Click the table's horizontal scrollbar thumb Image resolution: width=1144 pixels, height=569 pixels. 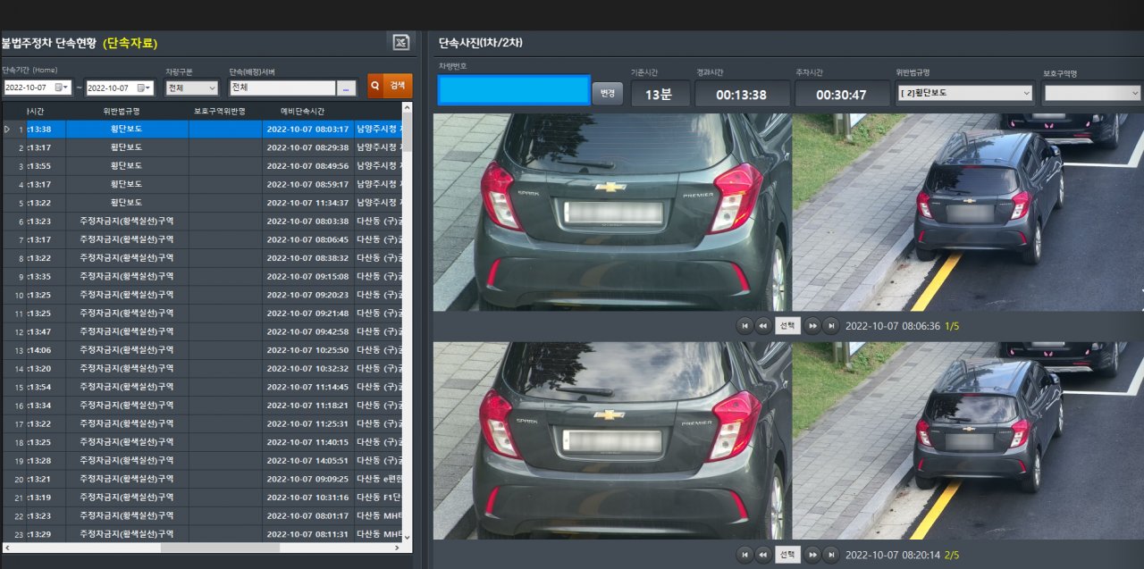220,548
